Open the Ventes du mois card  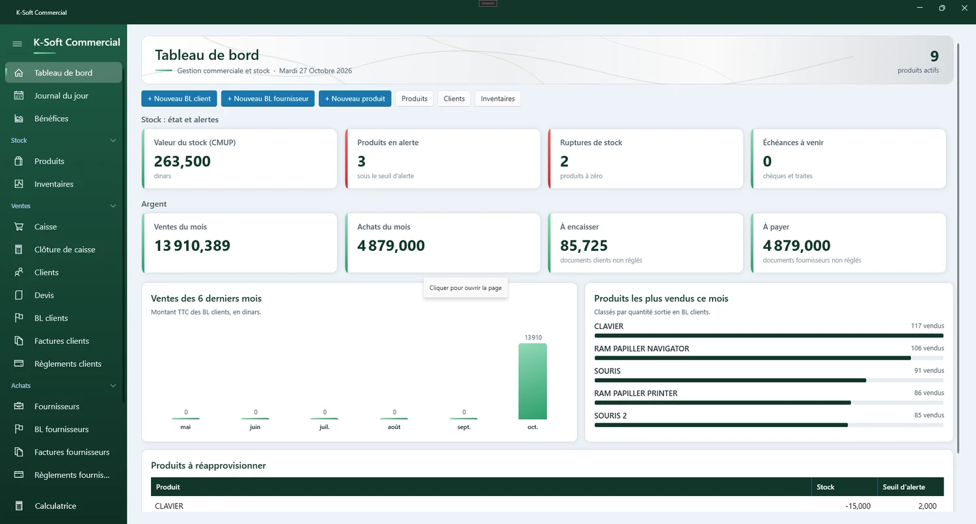click(x=239, y=243)
